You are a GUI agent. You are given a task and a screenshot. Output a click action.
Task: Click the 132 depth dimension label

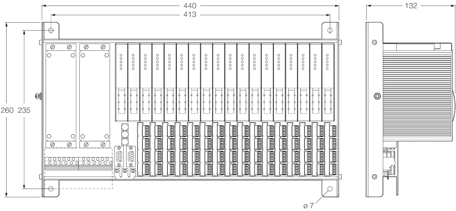point(411,6)
